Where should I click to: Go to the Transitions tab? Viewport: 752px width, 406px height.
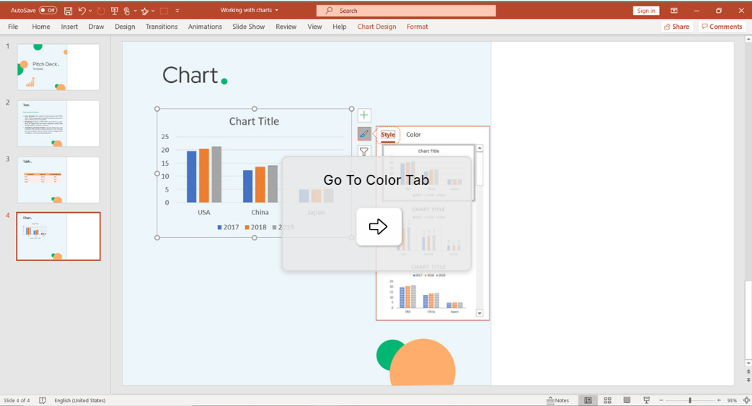(x=161, y=27)
